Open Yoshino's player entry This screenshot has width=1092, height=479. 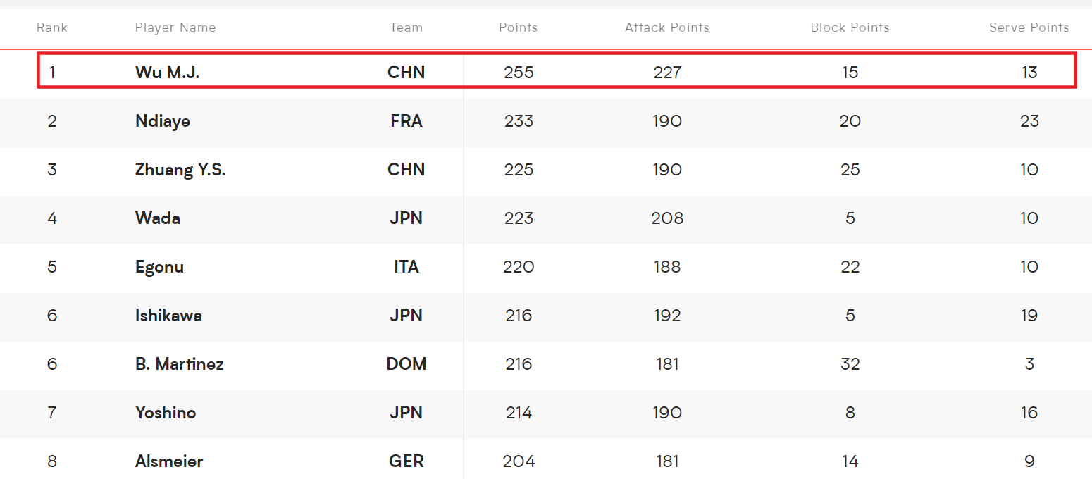click(x=166, y=413)
